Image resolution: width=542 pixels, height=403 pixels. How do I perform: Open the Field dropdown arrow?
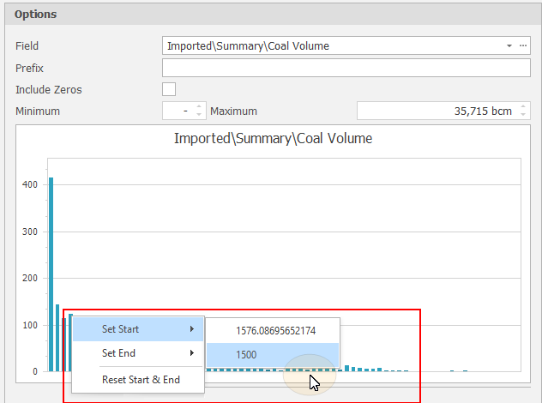click(x=509, y=46)
